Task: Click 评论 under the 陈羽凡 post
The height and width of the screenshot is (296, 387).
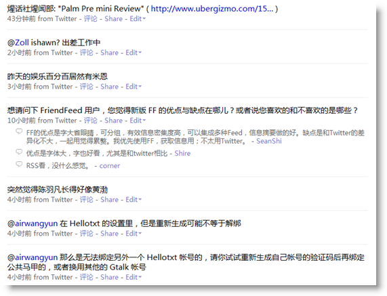Action: tap(86, 200)
